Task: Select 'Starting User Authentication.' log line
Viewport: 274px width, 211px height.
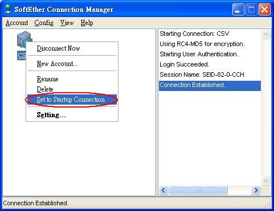Action: point(210,54)
